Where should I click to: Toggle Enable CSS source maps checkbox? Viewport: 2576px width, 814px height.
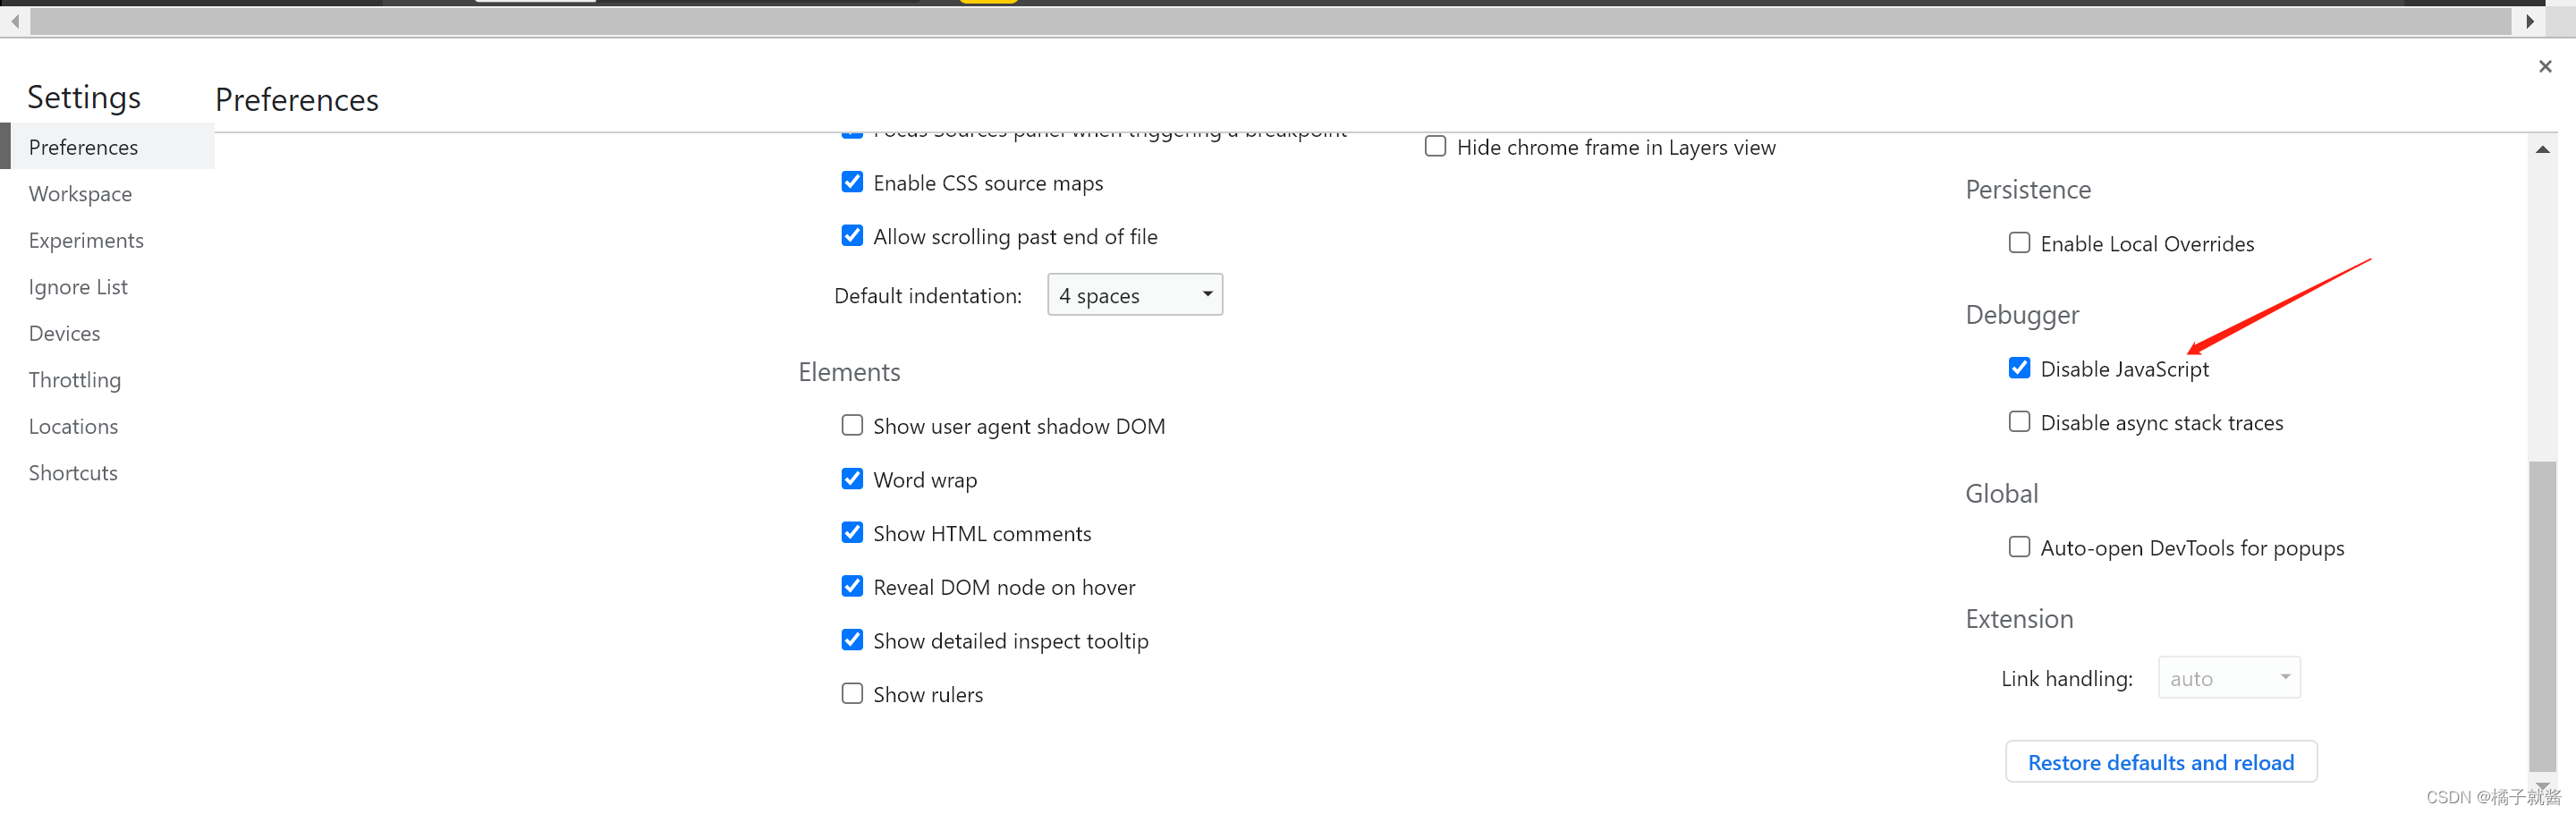click(x=852, y=182)
